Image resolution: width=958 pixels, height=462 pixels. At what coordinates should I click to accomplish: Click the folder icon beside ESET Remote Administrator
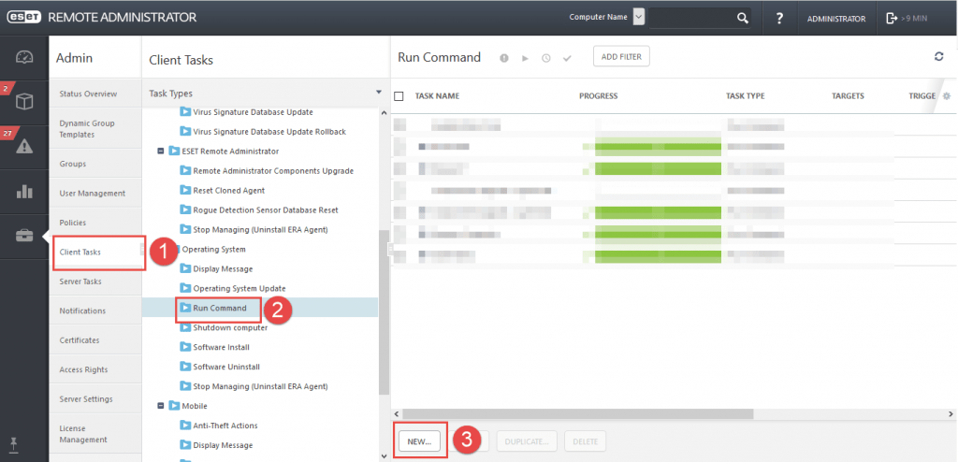pos(173,151)
